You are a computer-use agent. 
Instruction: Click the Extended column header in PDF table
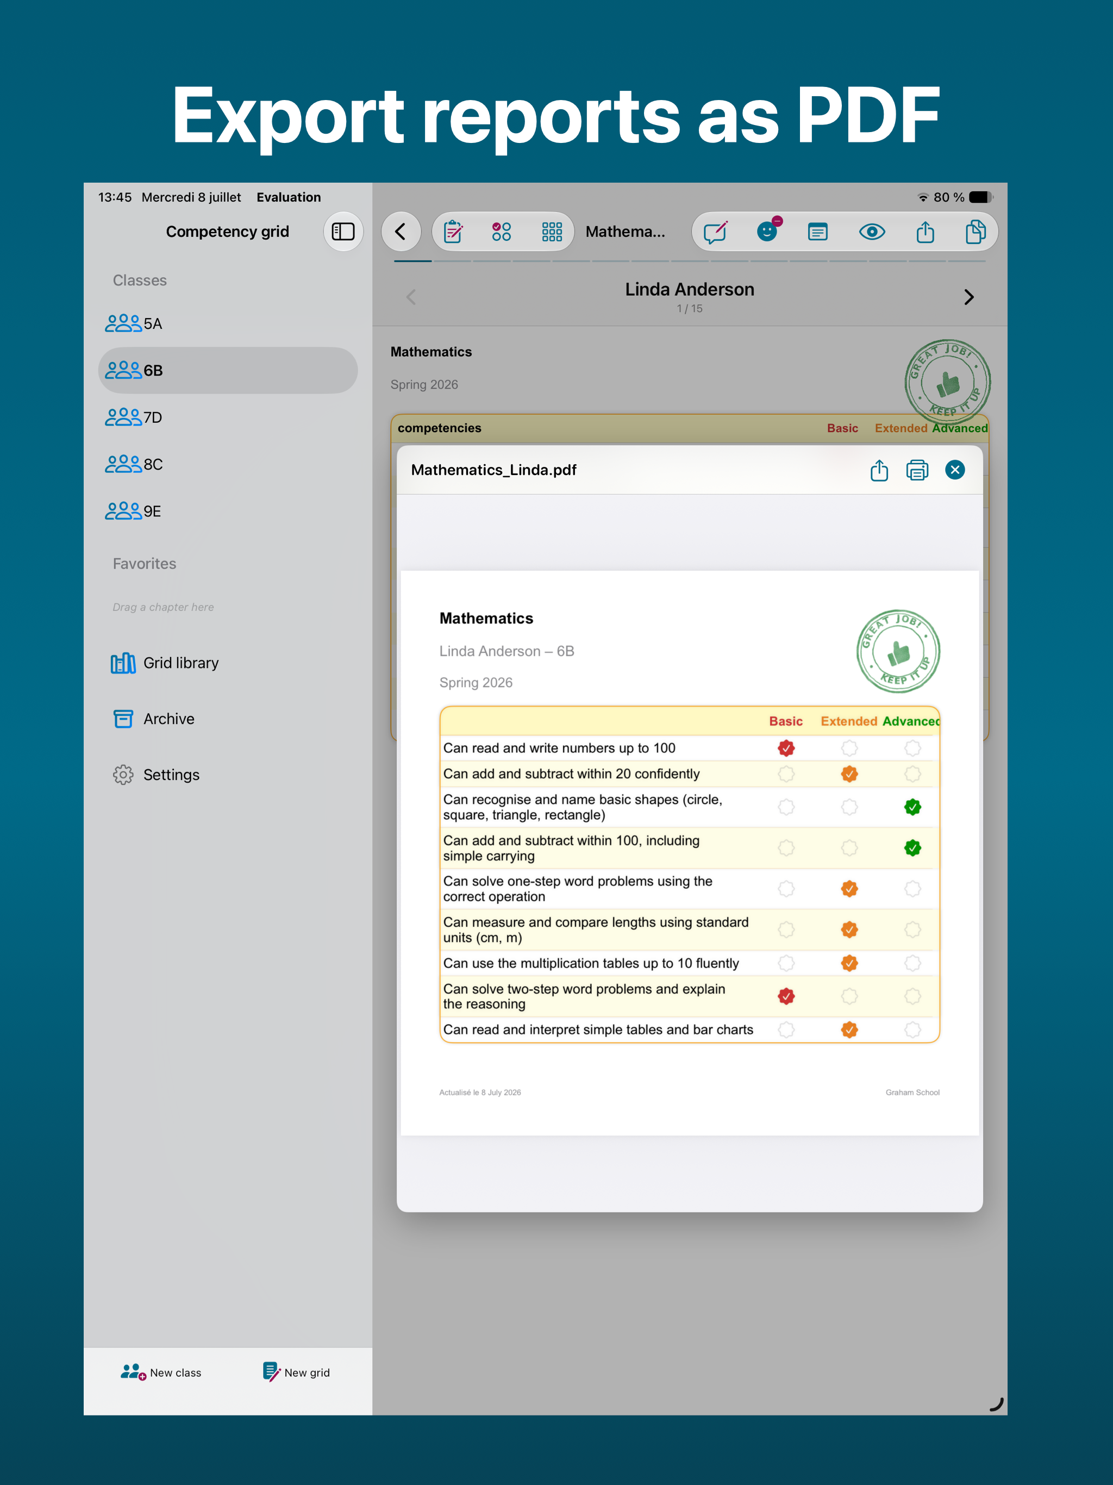(x=848, y=721)
